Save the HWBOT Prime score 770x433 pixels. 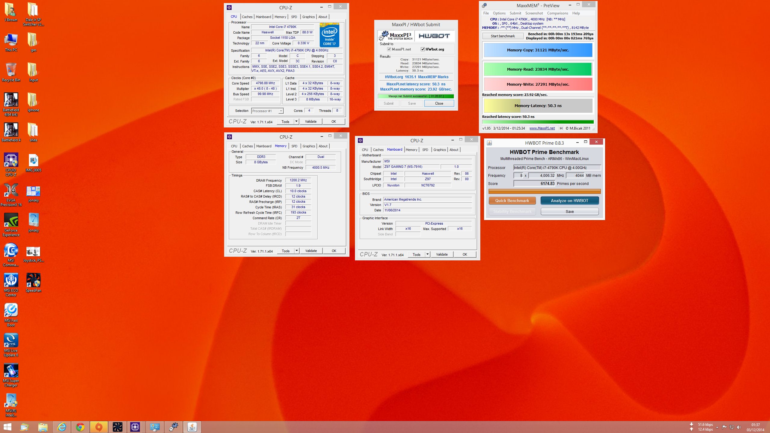pyautogui.click(x=569, y=212)
